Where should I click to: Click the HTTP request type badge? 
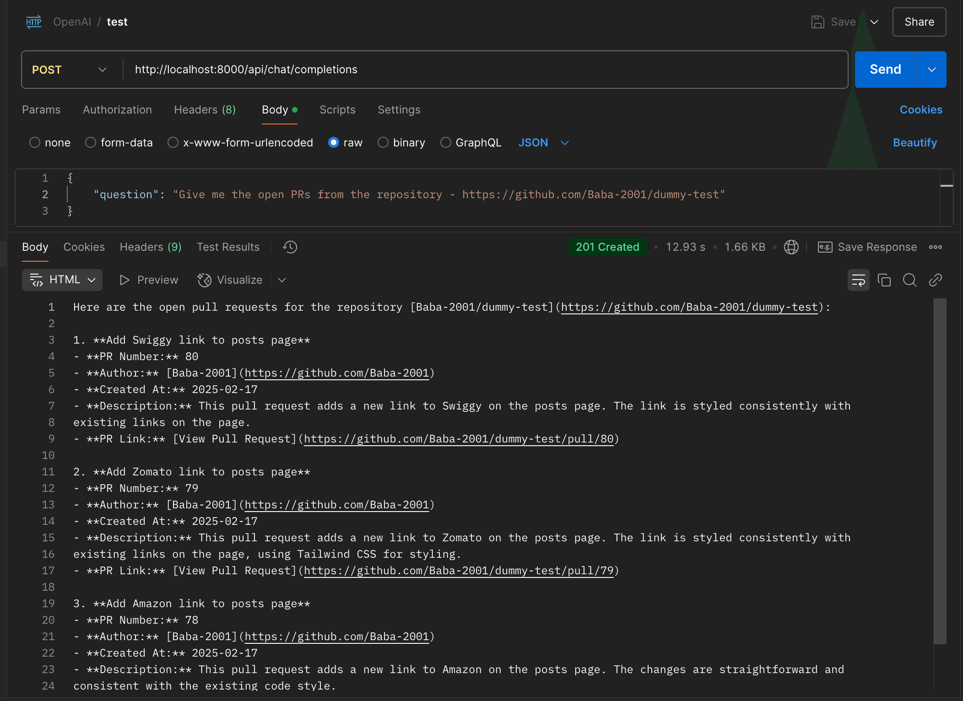pos(33,22)
